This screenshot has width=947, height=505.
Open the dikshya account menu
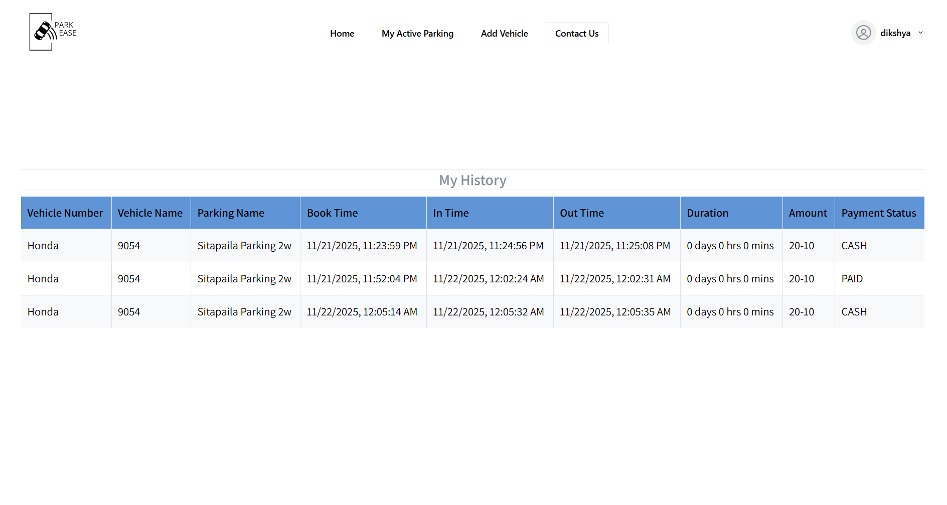895,33
